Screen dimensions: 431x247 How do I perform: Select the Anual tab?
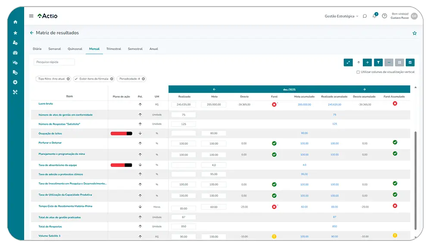[x=153, y=49]
